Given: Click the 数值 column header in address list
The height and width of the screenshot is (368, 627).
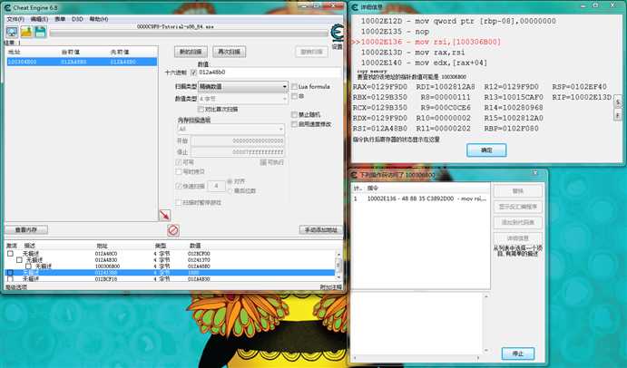Looking at the screenshot, I should tap(195, 246).
